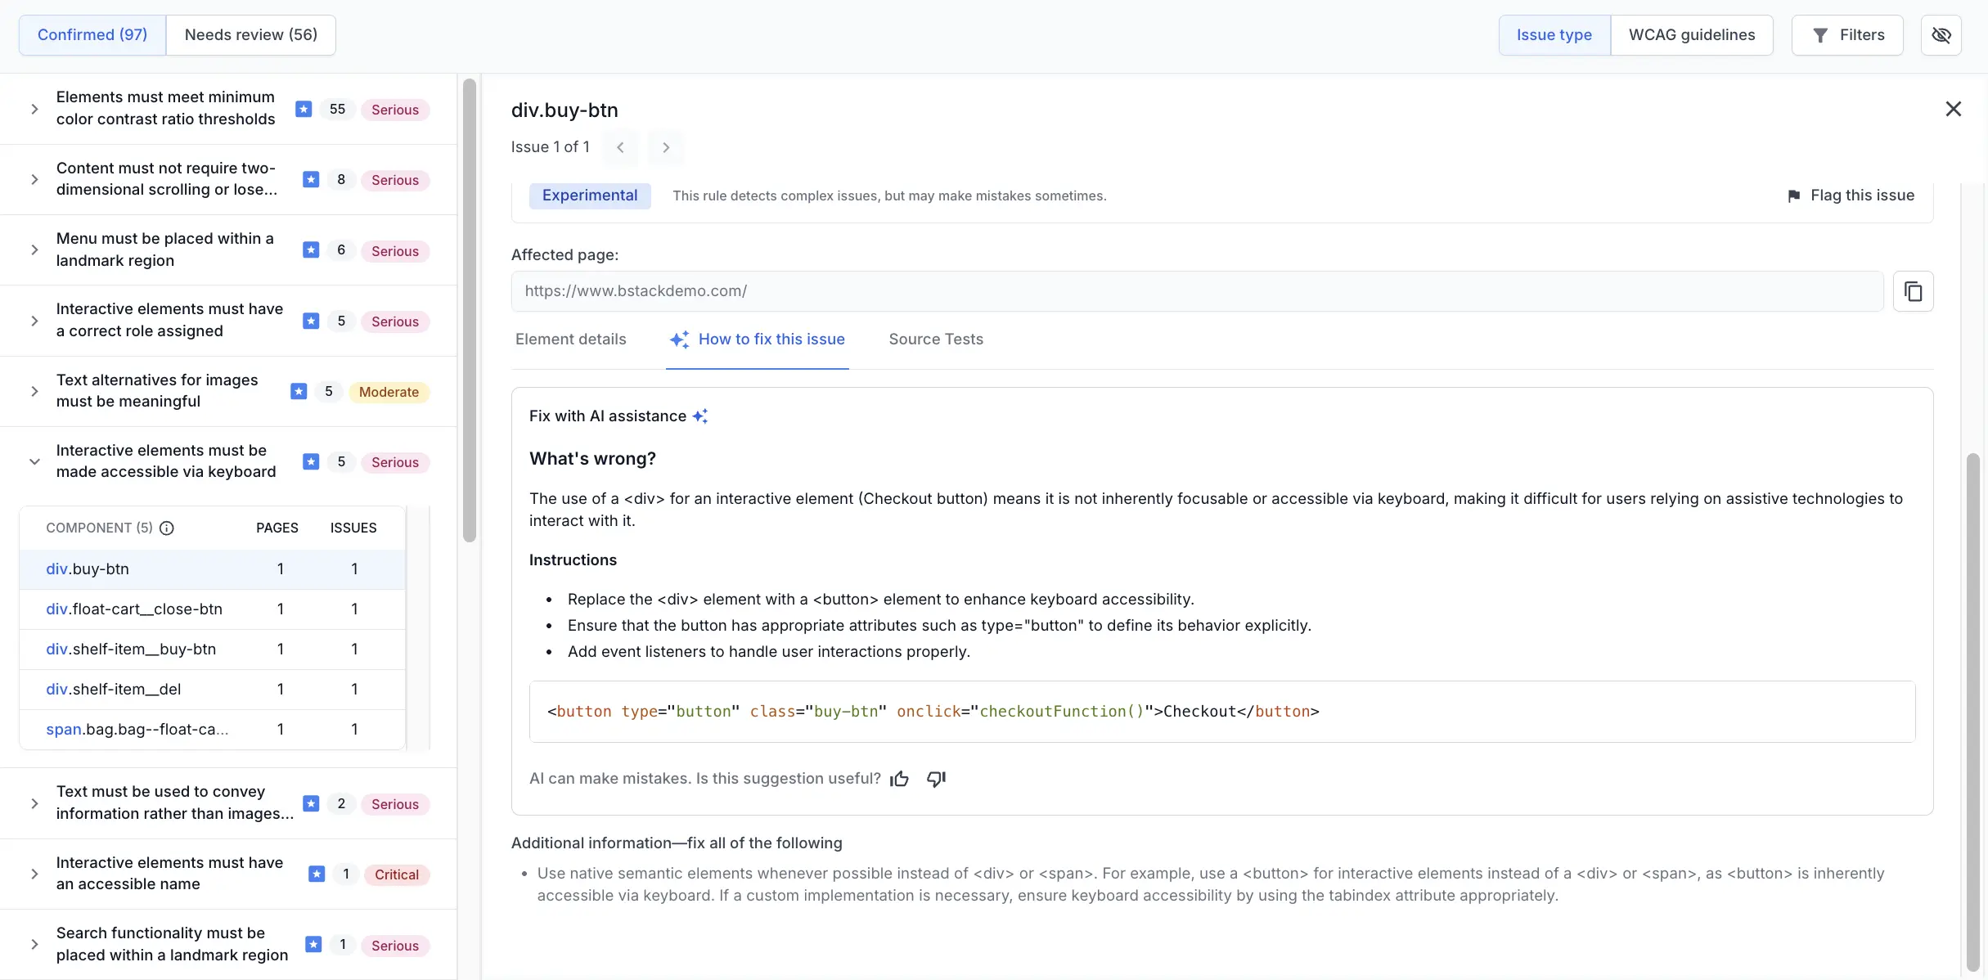The image size is (1988, 980).
Task: Go to the next issue with the right arrow
Action: [x=665, y=147]
